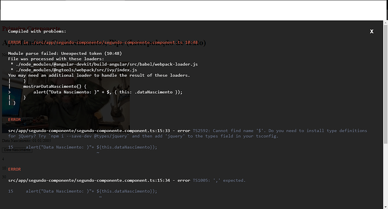Click the 'Module parse failed' message
The width and height of the screenshot is (388, 209).
pos(65,53)
